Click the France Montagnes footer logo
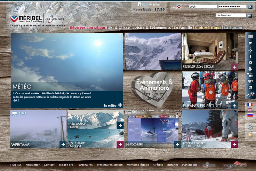This screenshot has height=171, width=256. [235, 165]
